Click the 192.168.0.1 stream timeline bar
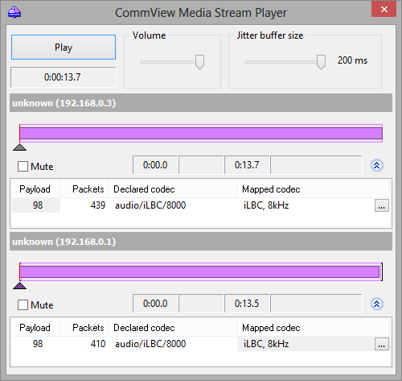 (201, 271)
